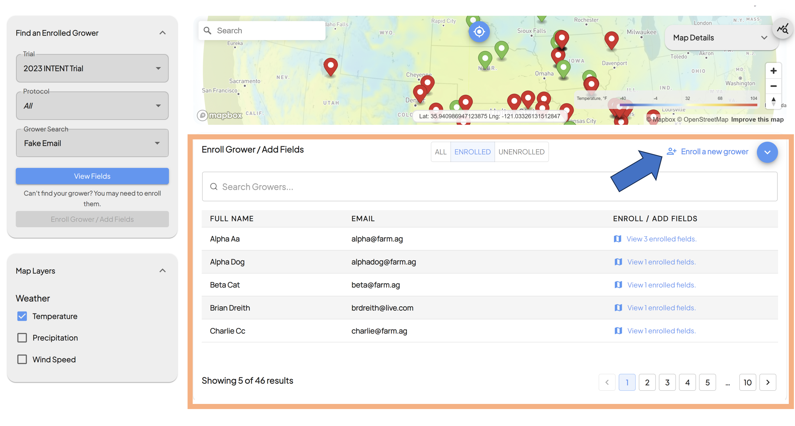Go to next results page arrow
The height and width of the screenshot is (426, 795).
(x=768, y=382)
